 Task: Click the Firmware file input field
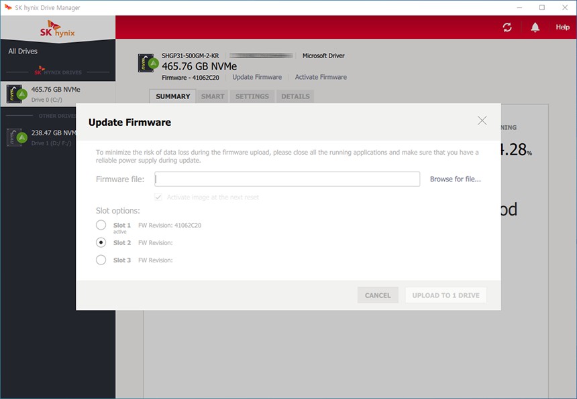click(x=287, y=179)
